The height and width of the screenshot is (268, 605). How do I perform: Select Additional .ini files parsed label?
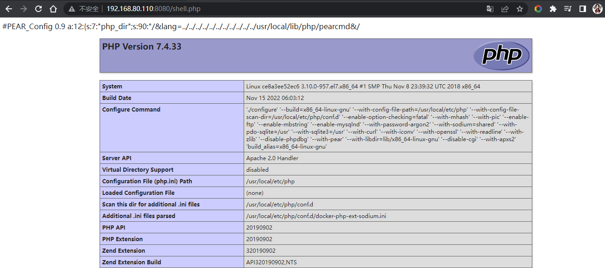click(x=139, y=216)
